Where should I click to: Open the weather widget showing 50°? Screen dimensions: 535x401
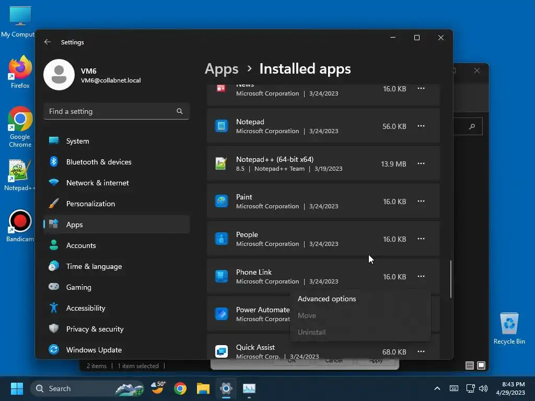point(158,388)
